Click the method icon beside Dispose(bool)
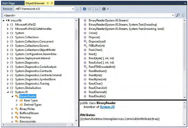The height and width of the screenshot is (128, 188). [x=85, y=41]
